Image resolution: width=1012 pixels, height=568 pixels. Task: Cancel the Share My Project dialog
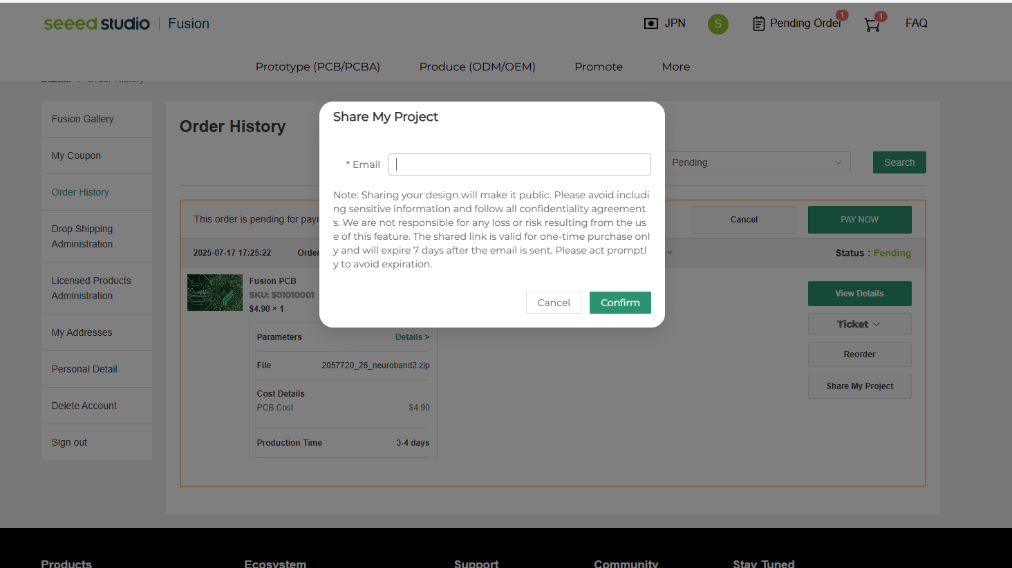point(553,303)
